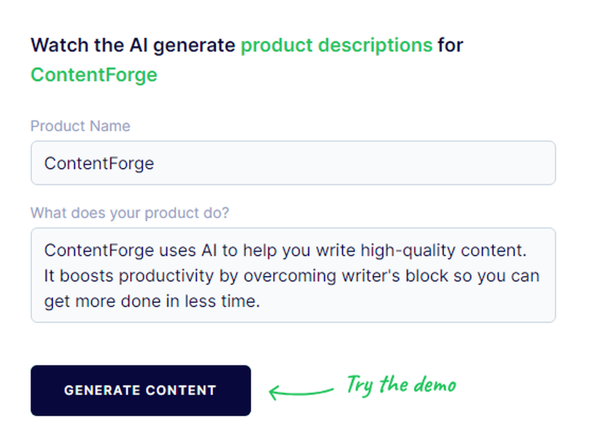591x438 pixels.
Task: Click the green 'ContentForge' heading text
Action: tap(93, 74)
